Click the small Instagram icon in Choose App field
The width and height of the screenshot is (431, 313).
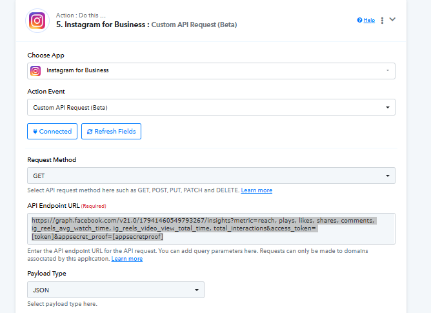[x=35, y=71]
